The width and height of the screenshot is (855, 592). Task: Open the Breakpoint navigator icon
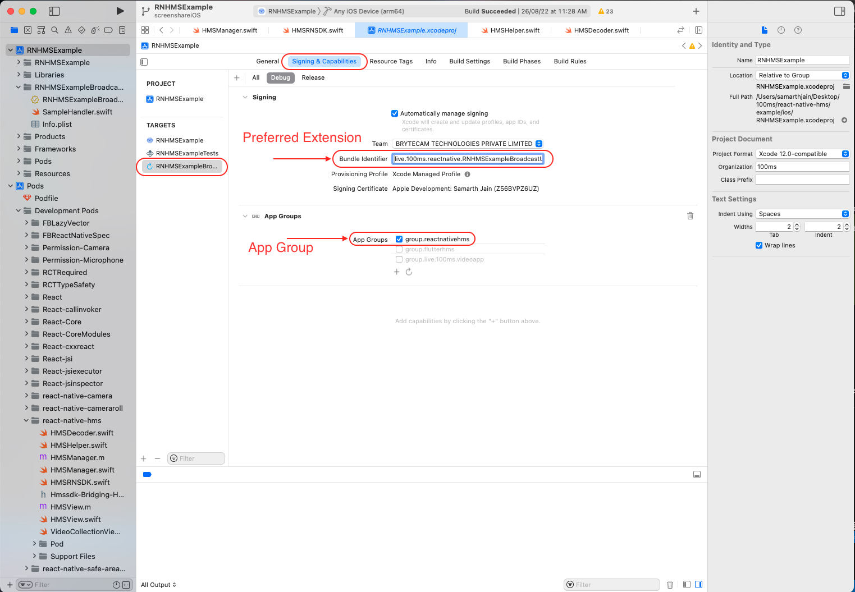click(108, 30)
